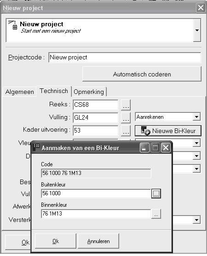Image resolution: width=207 pixels, height=256 pixels.
Task: Select the Technisch tab
Action: 54,91
